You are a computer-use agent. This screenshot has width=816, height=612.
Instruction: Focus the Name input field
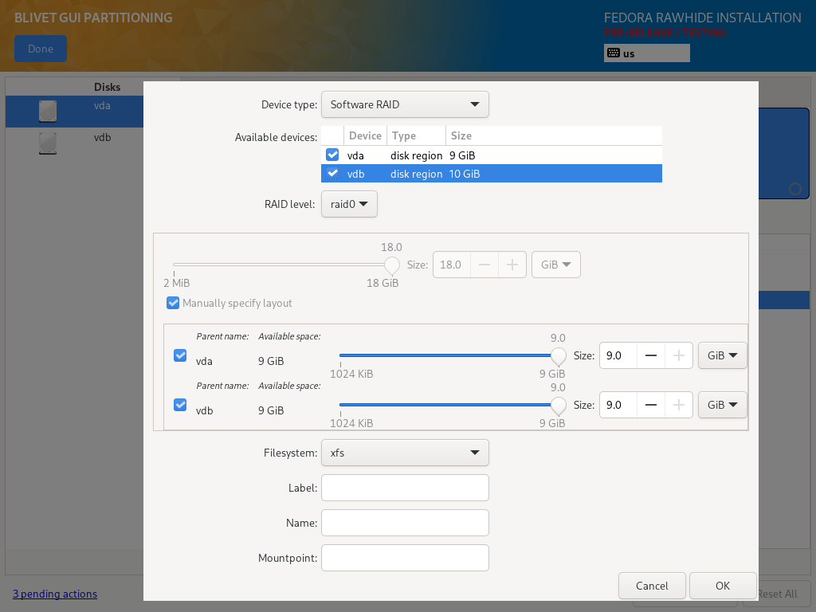coord(405,523)
